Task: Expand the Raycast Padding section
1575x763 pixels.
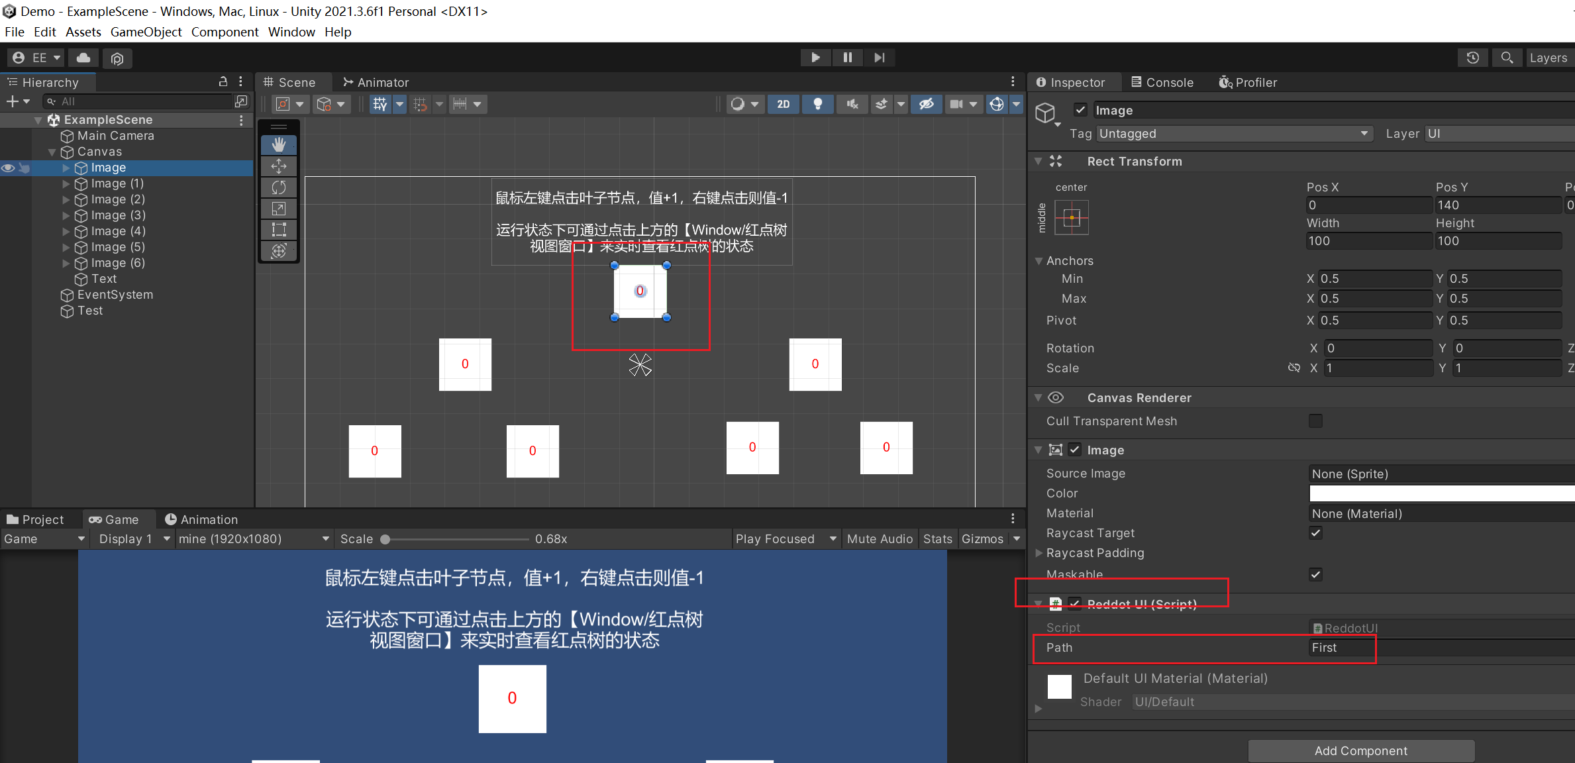Action: 1039,553
